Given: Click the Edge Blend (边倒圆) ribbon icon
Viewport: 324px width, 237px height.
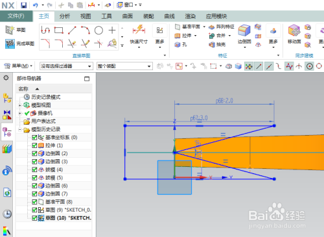Looking at the screenshot, I should tap(244, 31).
